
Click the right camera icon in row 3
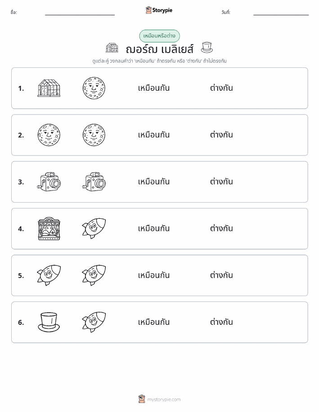(94, 182)
